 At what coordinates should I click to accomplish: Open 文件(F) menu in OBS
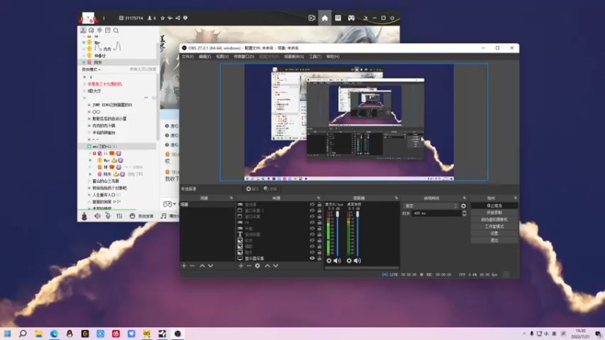(188, 56)
